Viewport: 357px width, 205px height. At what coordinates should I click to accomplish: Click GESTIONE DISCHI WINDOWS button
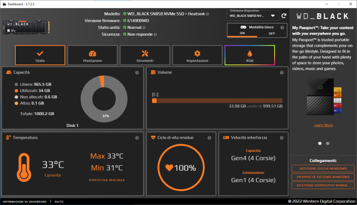tap(323, 168)
